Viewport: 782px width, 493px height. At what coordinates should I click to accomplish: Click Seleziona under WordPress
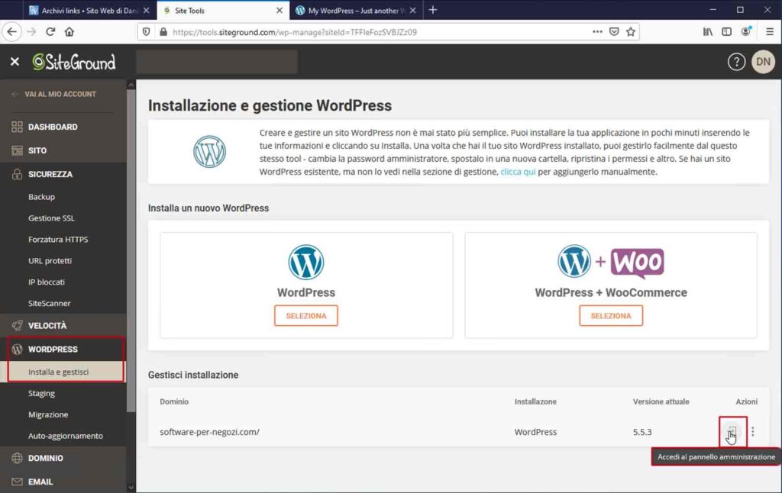[305, 315]
